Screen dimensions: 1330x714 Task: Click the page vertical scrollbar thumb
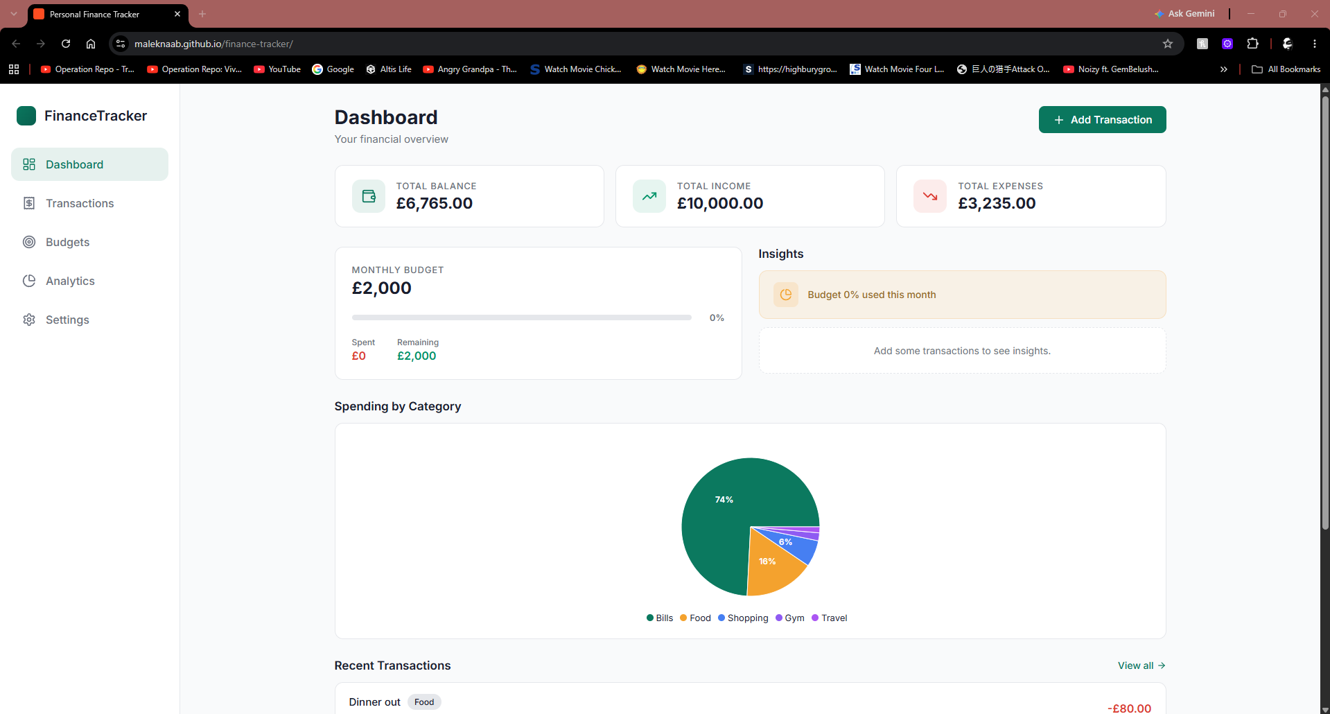(1325, 312)
